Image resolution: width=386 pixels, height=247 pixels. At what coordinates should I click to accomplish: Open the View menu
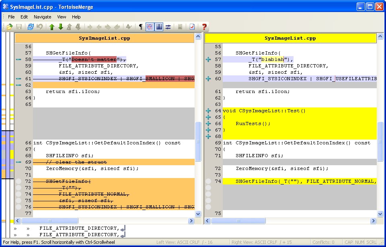coord(62,17)
